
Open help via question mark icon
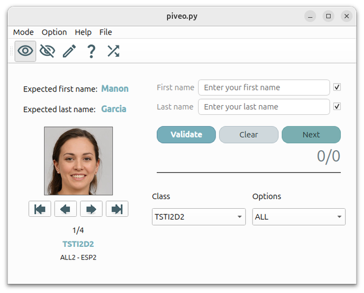click(91, 51)
